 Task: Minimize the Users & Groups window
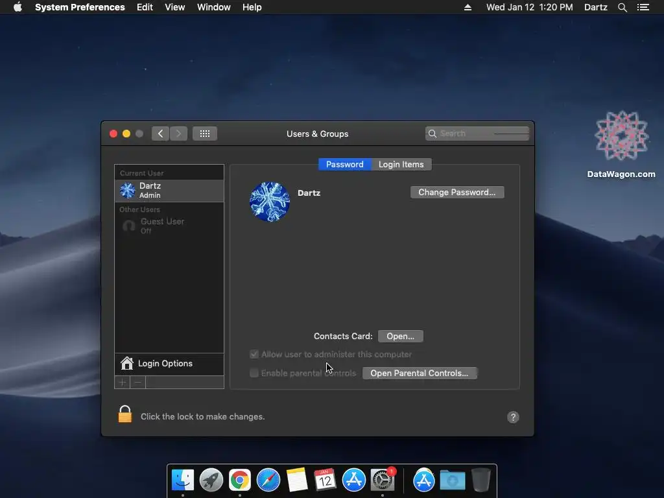(126, 134)
